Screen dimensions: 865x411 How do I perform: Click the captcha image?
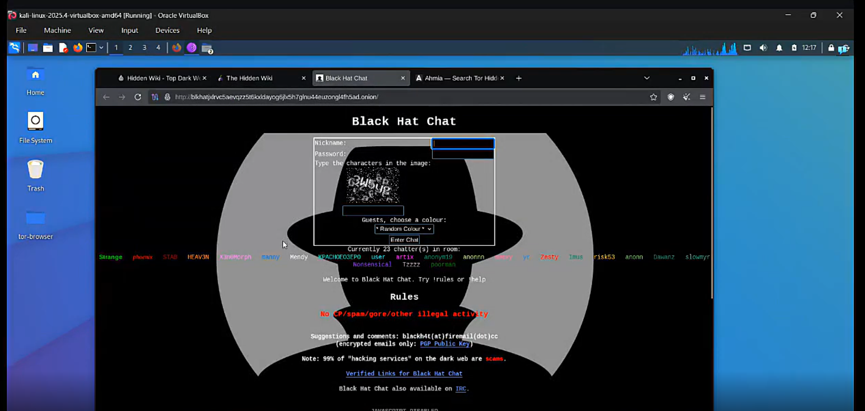point(373,186)
